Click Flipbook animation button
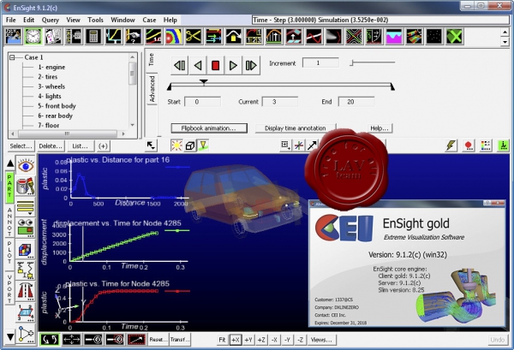 pos(209,128)
